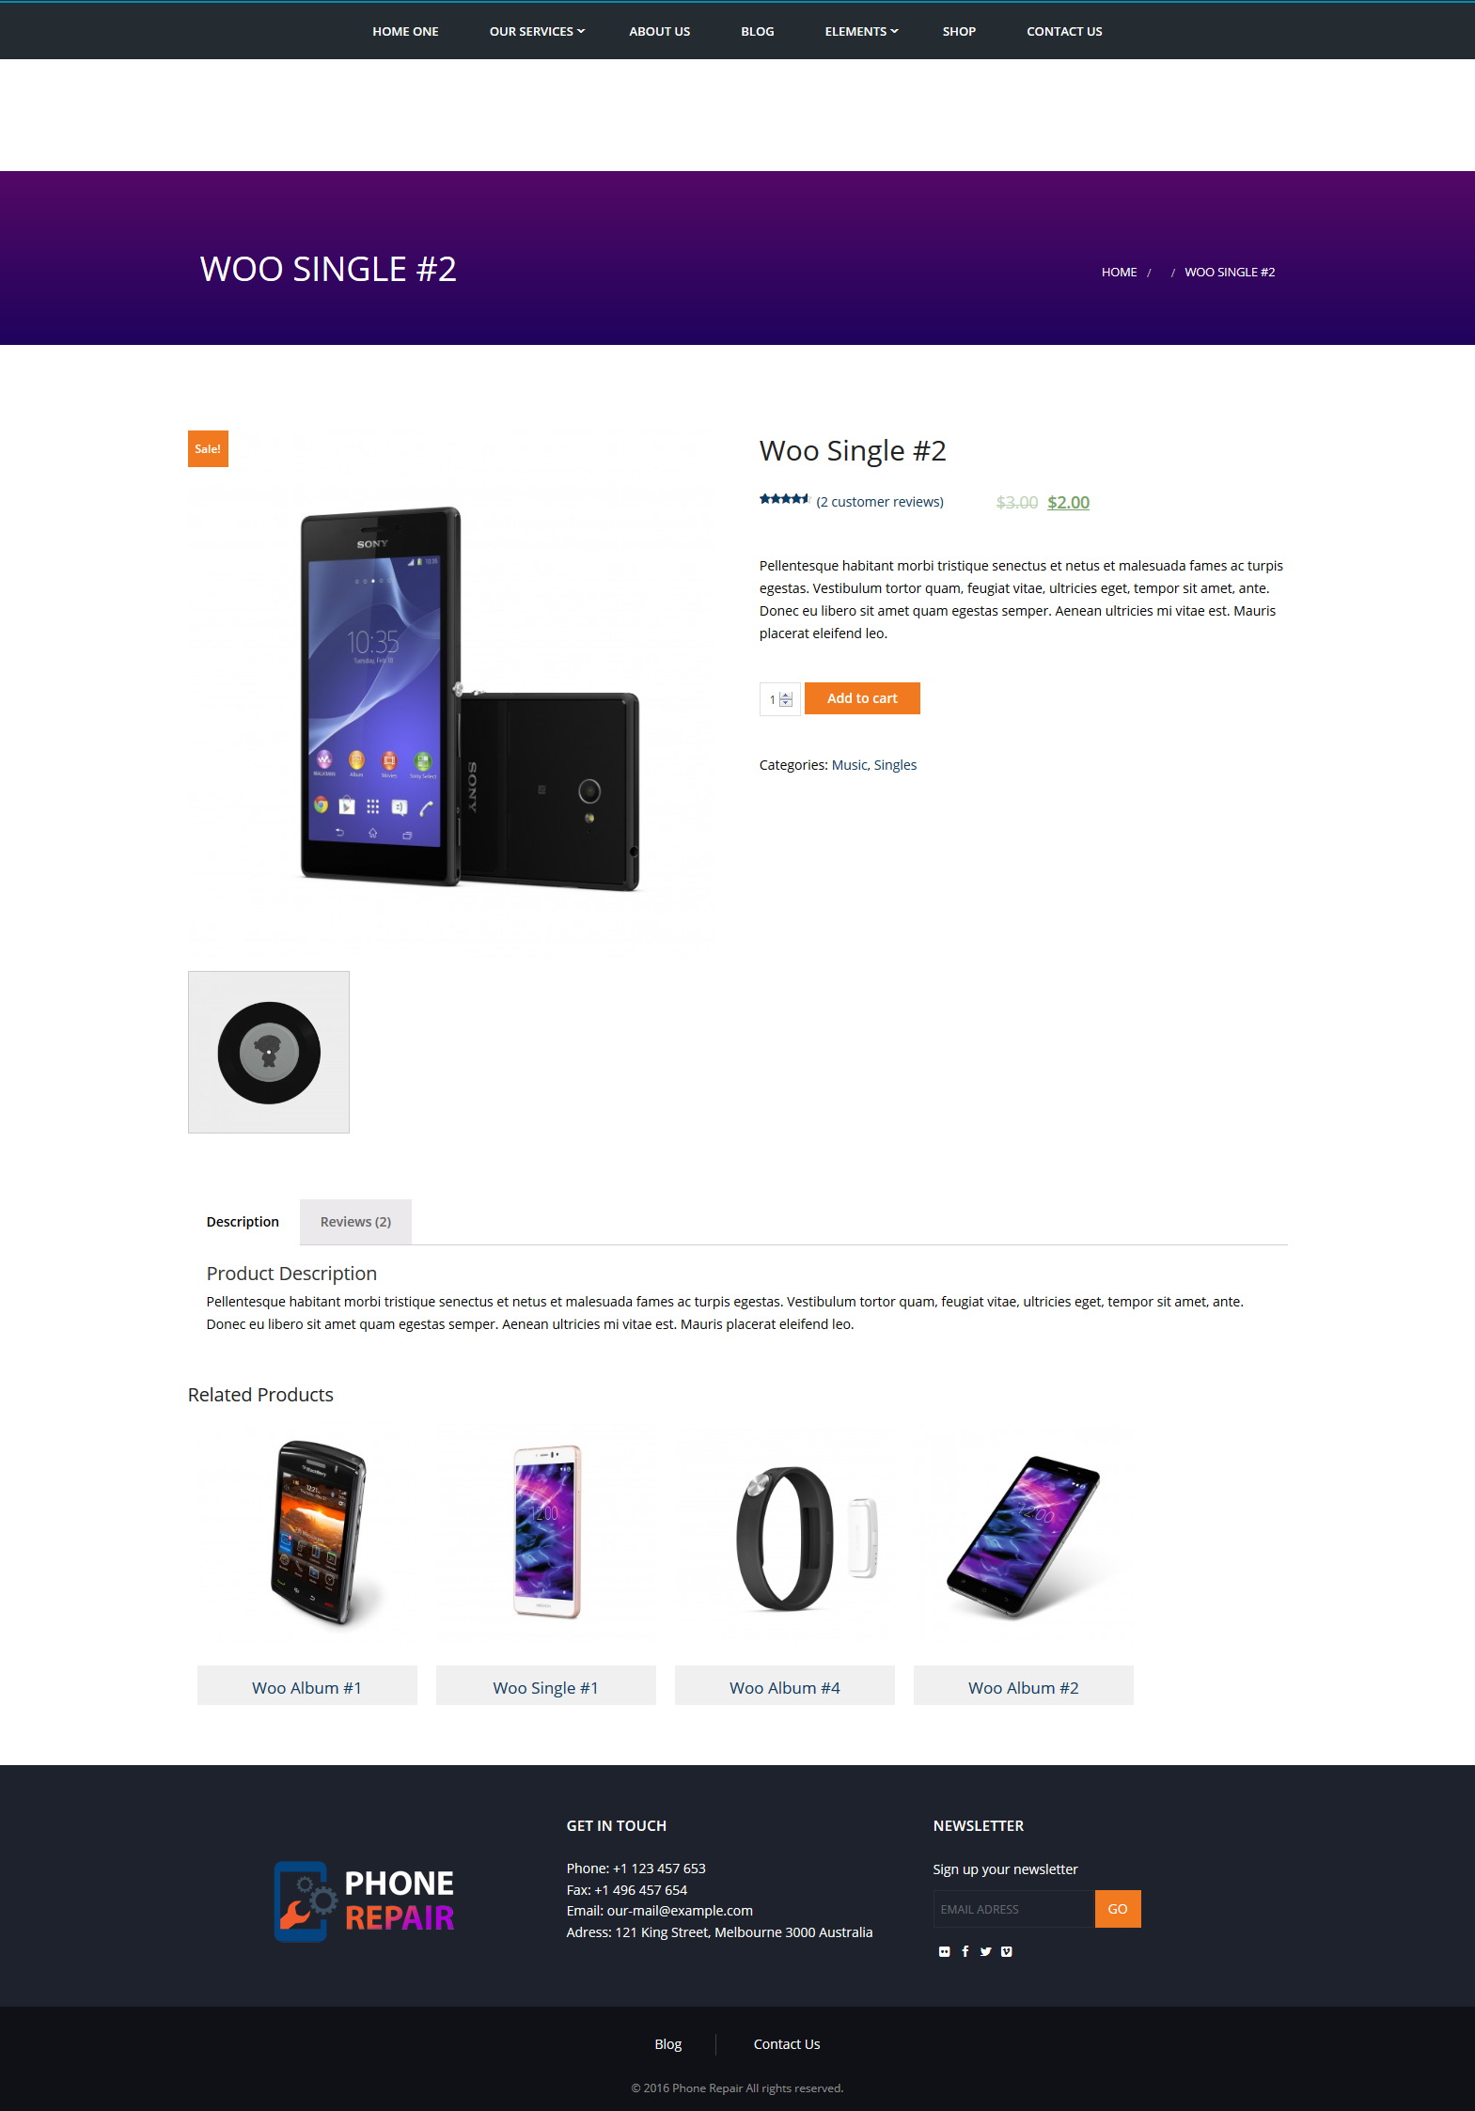This screenshot has height=2111, width=1475.
Task: Open the Twitter social icon in footer
Action: [x=985, y=1951]
